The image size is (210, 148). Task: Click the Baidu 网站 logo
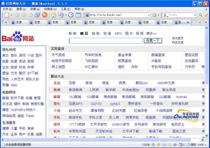[x=18, y=37]
